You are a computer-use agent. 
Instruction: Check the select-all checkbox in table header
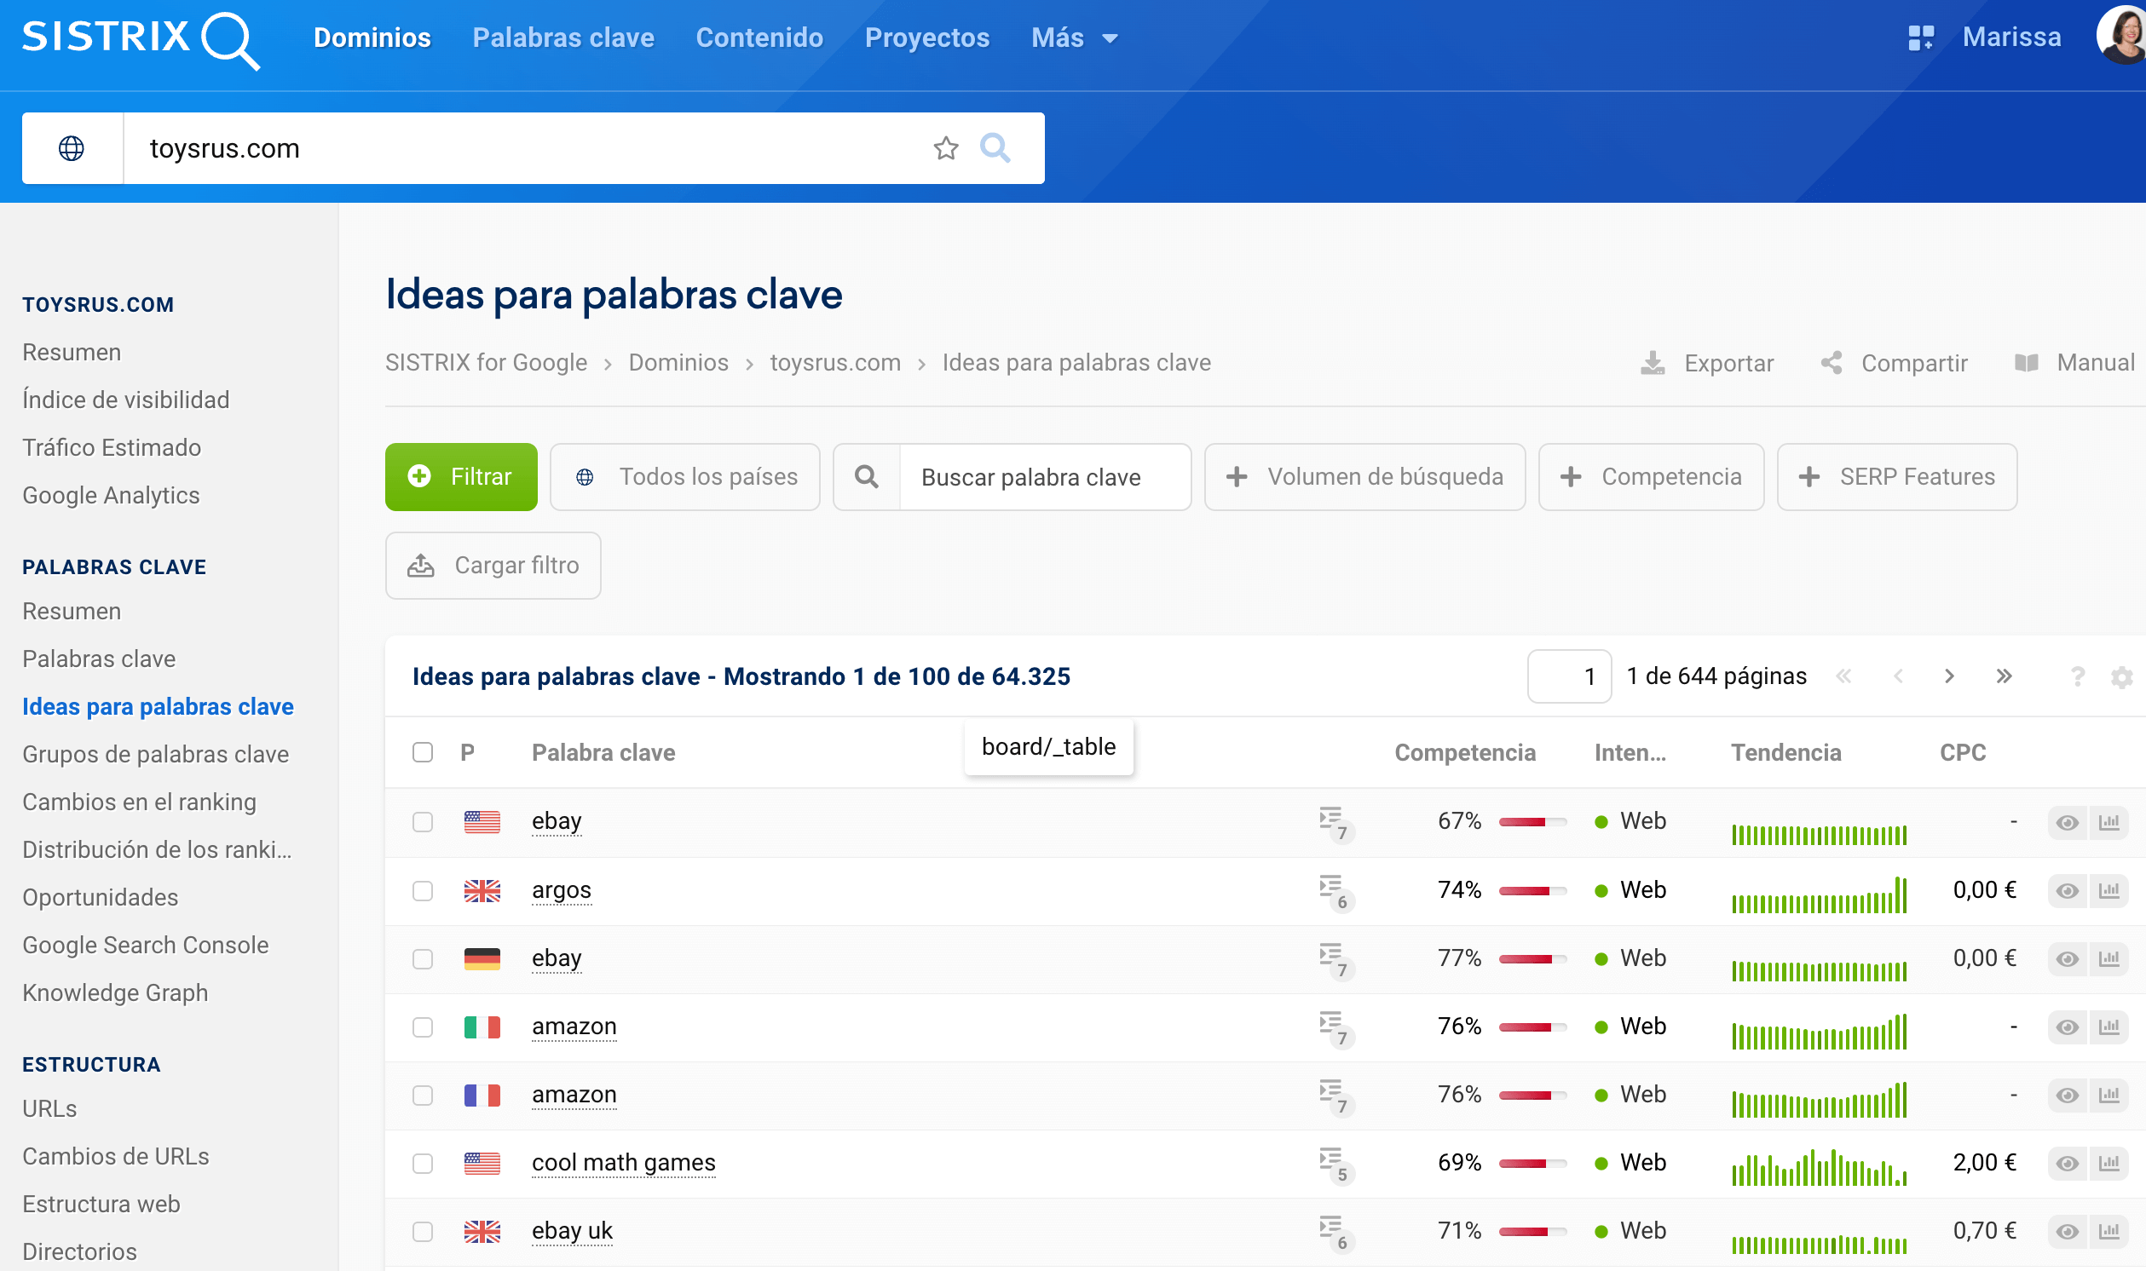coord(423,752)
